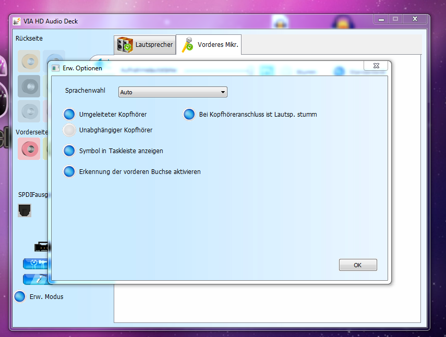Close the VIA HD Audio Deck window
446x337 pixels.
[x=415, y=19]
